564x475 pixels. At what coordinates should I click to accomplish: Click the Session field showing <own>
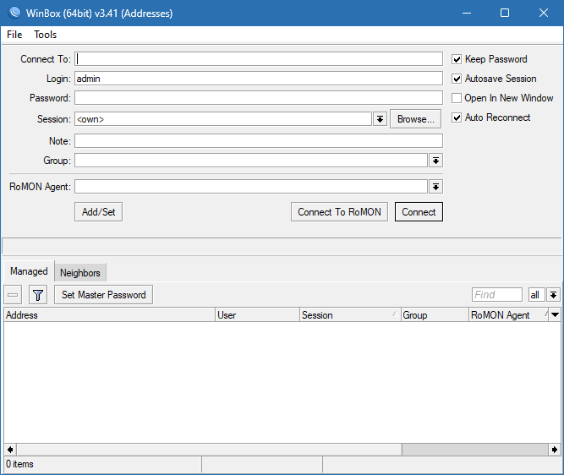tap(223, 119)
